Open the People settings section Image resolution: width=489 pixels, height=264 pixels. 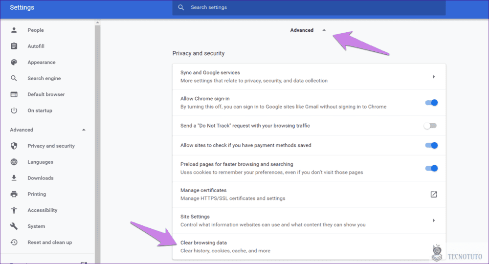(36, 30)
